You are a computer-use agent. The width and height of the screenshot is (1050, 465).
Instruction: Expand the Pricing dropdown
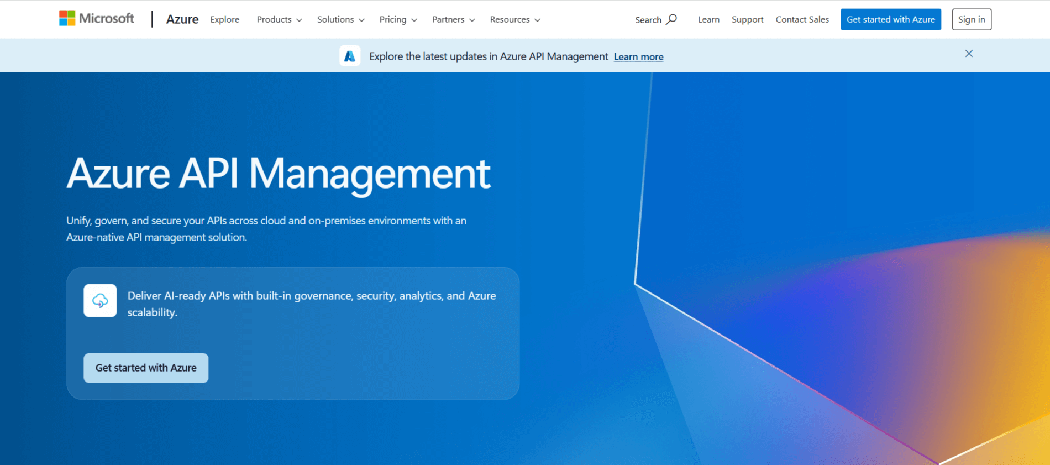[398, 19]
